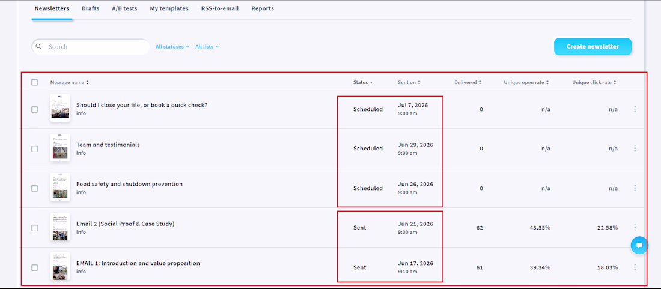Image resolution: width=661 pixels, height=289 pixels.
Task: Click the Jun 17, 2026 sent date
Action: [x=416, y=263]
